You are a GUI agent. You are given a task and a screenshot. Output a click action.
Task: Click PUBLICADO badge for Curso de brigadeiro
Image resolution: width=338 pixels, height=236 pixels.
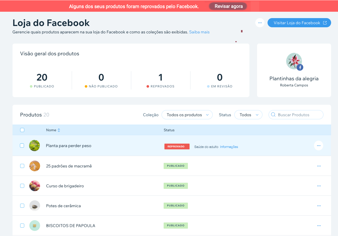(176, 186)
